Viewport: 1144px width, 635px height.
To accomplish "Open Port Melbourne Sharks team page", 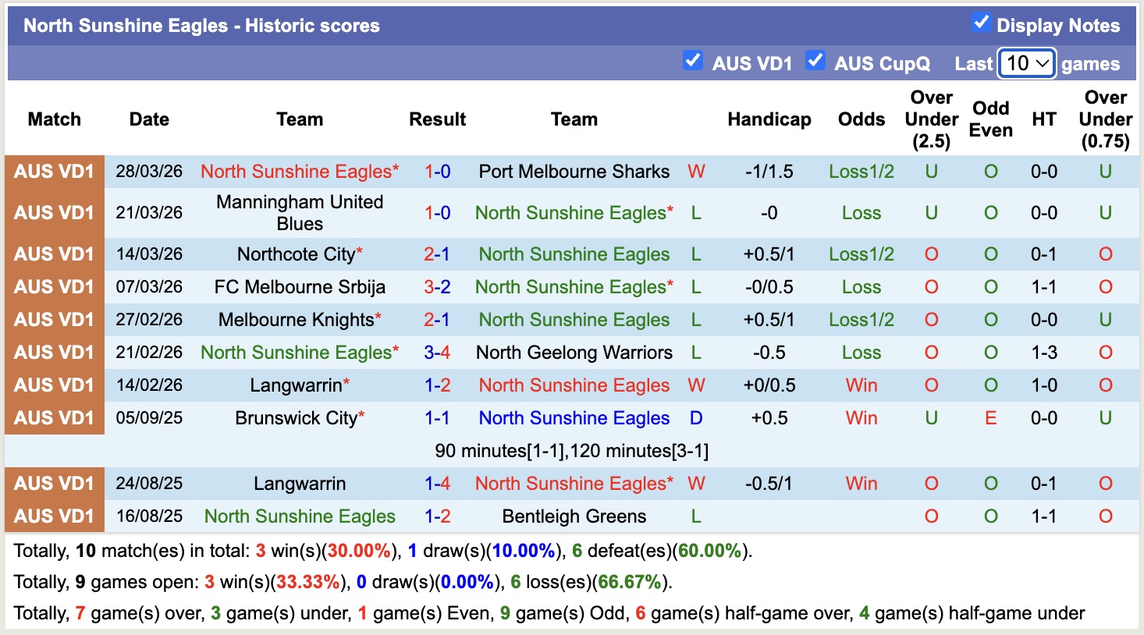I will 574,171.
